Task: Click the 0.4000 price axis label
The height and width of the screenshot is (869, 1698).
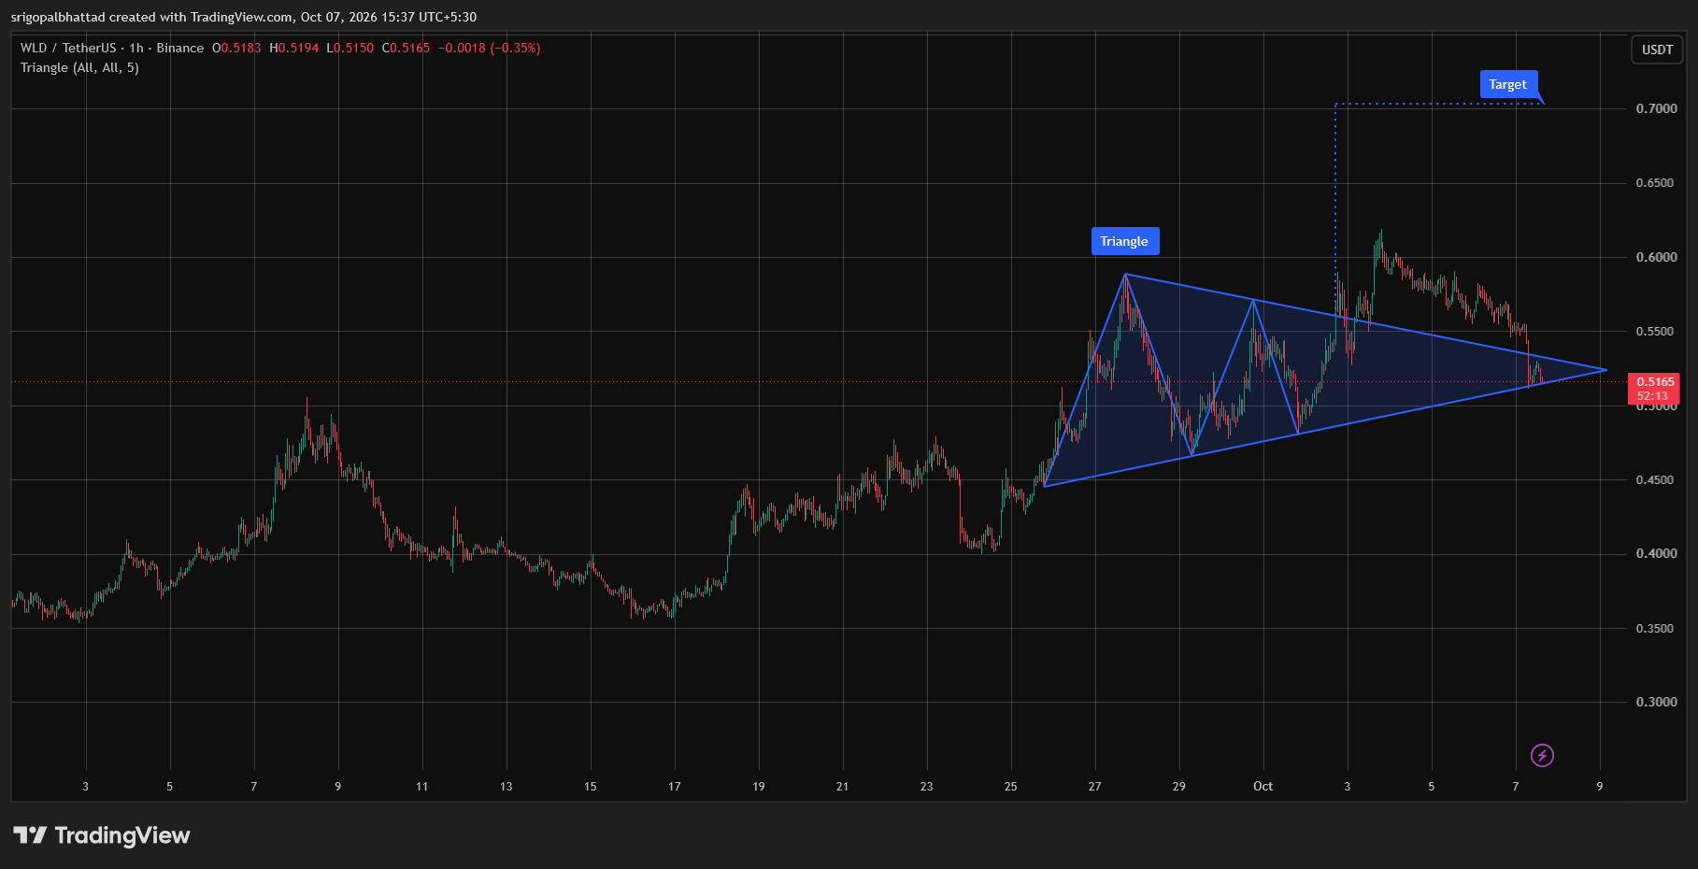Action: 1656,553
